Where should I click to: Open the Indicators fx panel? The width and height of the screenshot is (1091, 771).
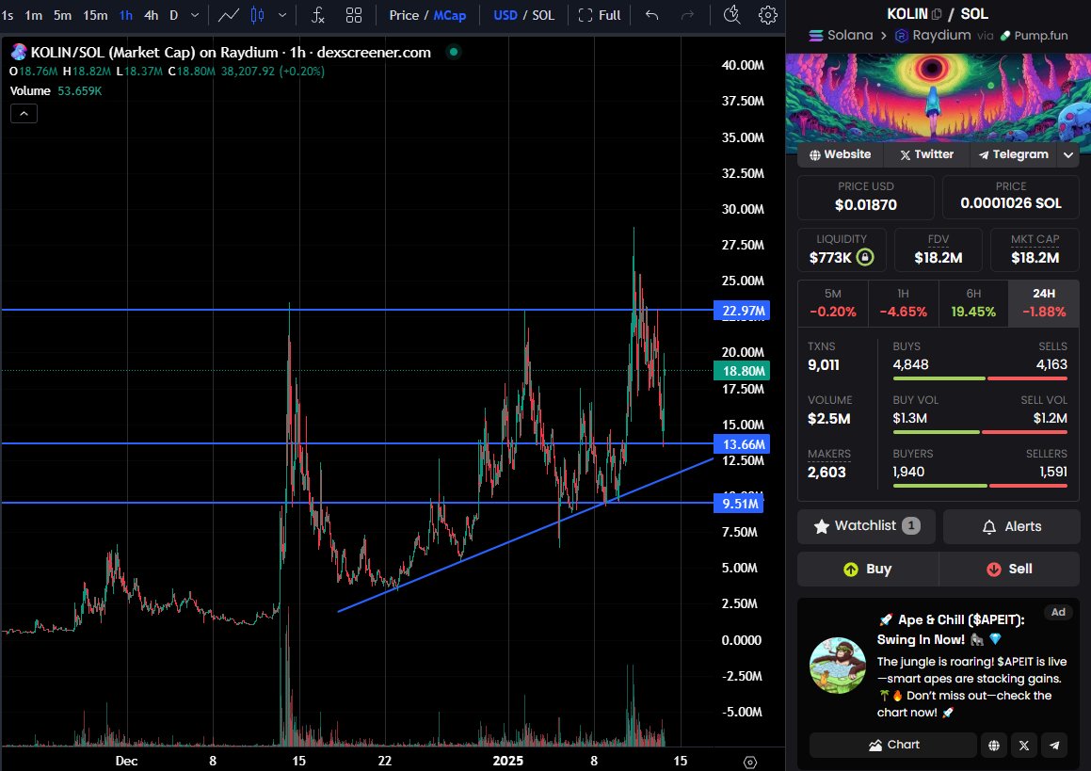click(315, 15)
